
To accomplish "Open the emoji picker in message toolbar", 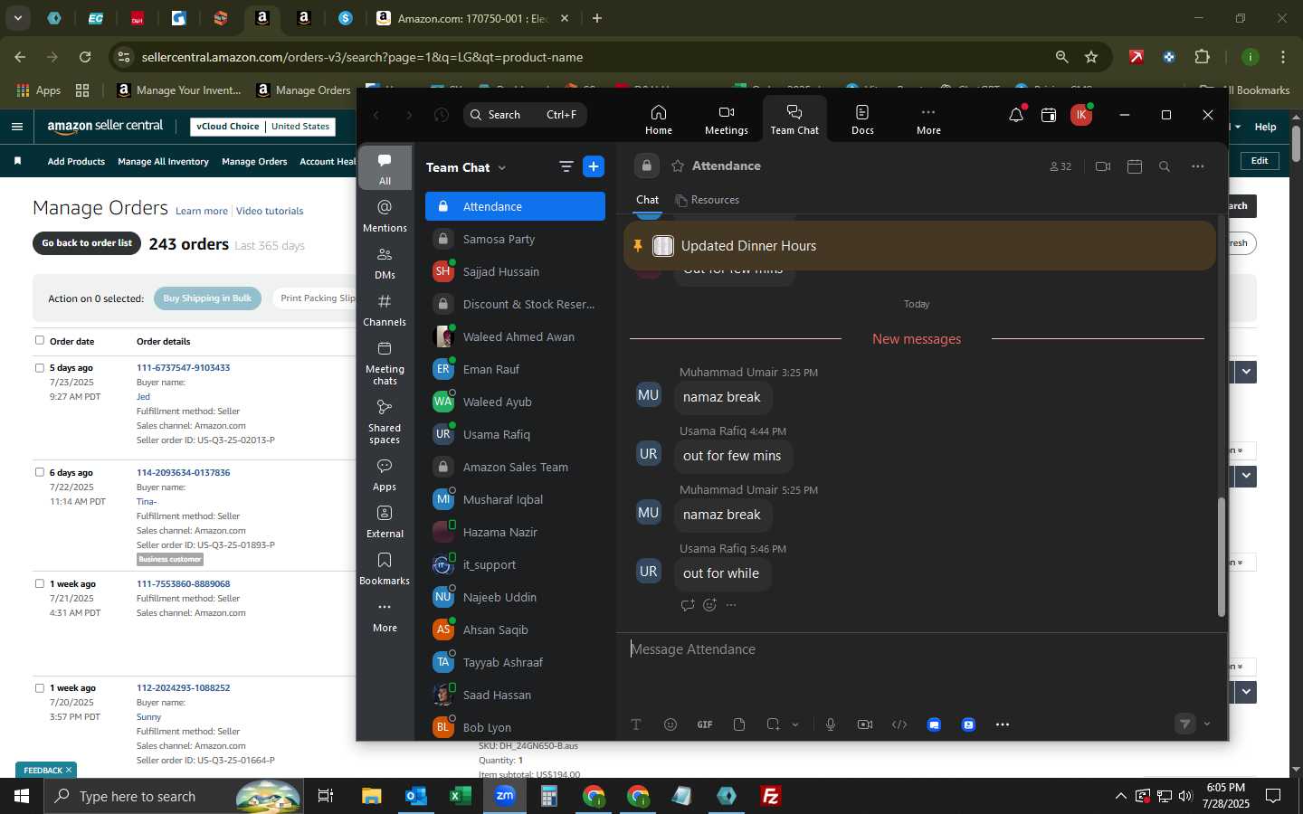I will 671,724.
